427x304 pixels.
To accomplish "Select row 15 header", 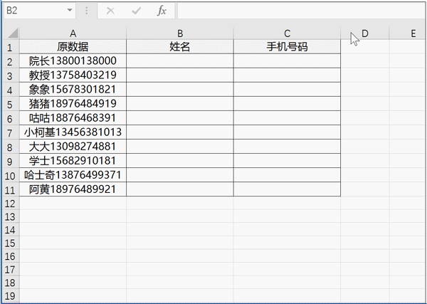I will point(11,243).
